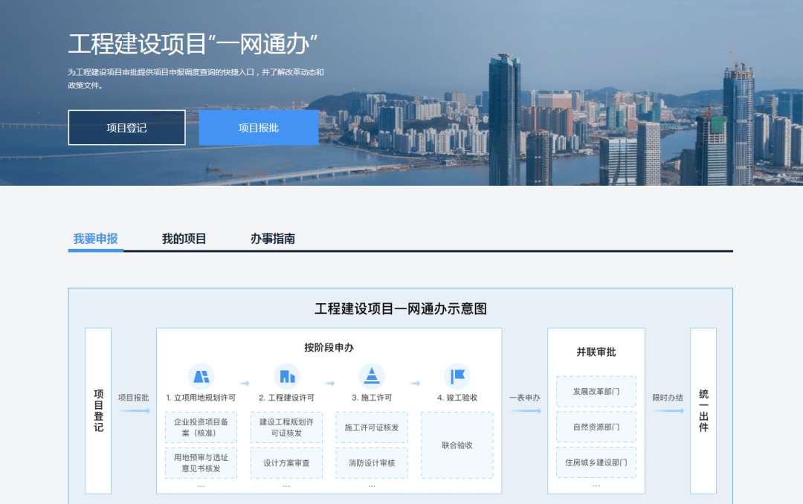Image resolution: width=803 pixels, height=504 pixels.
Task: Expand ellipsis under 施工许可 column
Action: [372, 485]
